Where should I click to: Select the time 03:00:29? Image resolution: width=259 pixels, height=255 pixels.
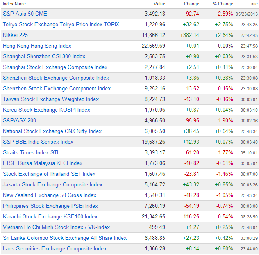pos(249,238)
